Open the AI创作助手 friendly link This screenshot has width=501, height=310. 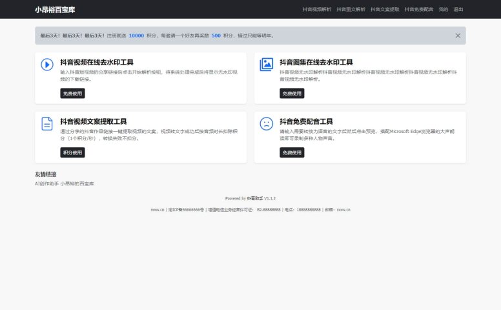point(46,183)
